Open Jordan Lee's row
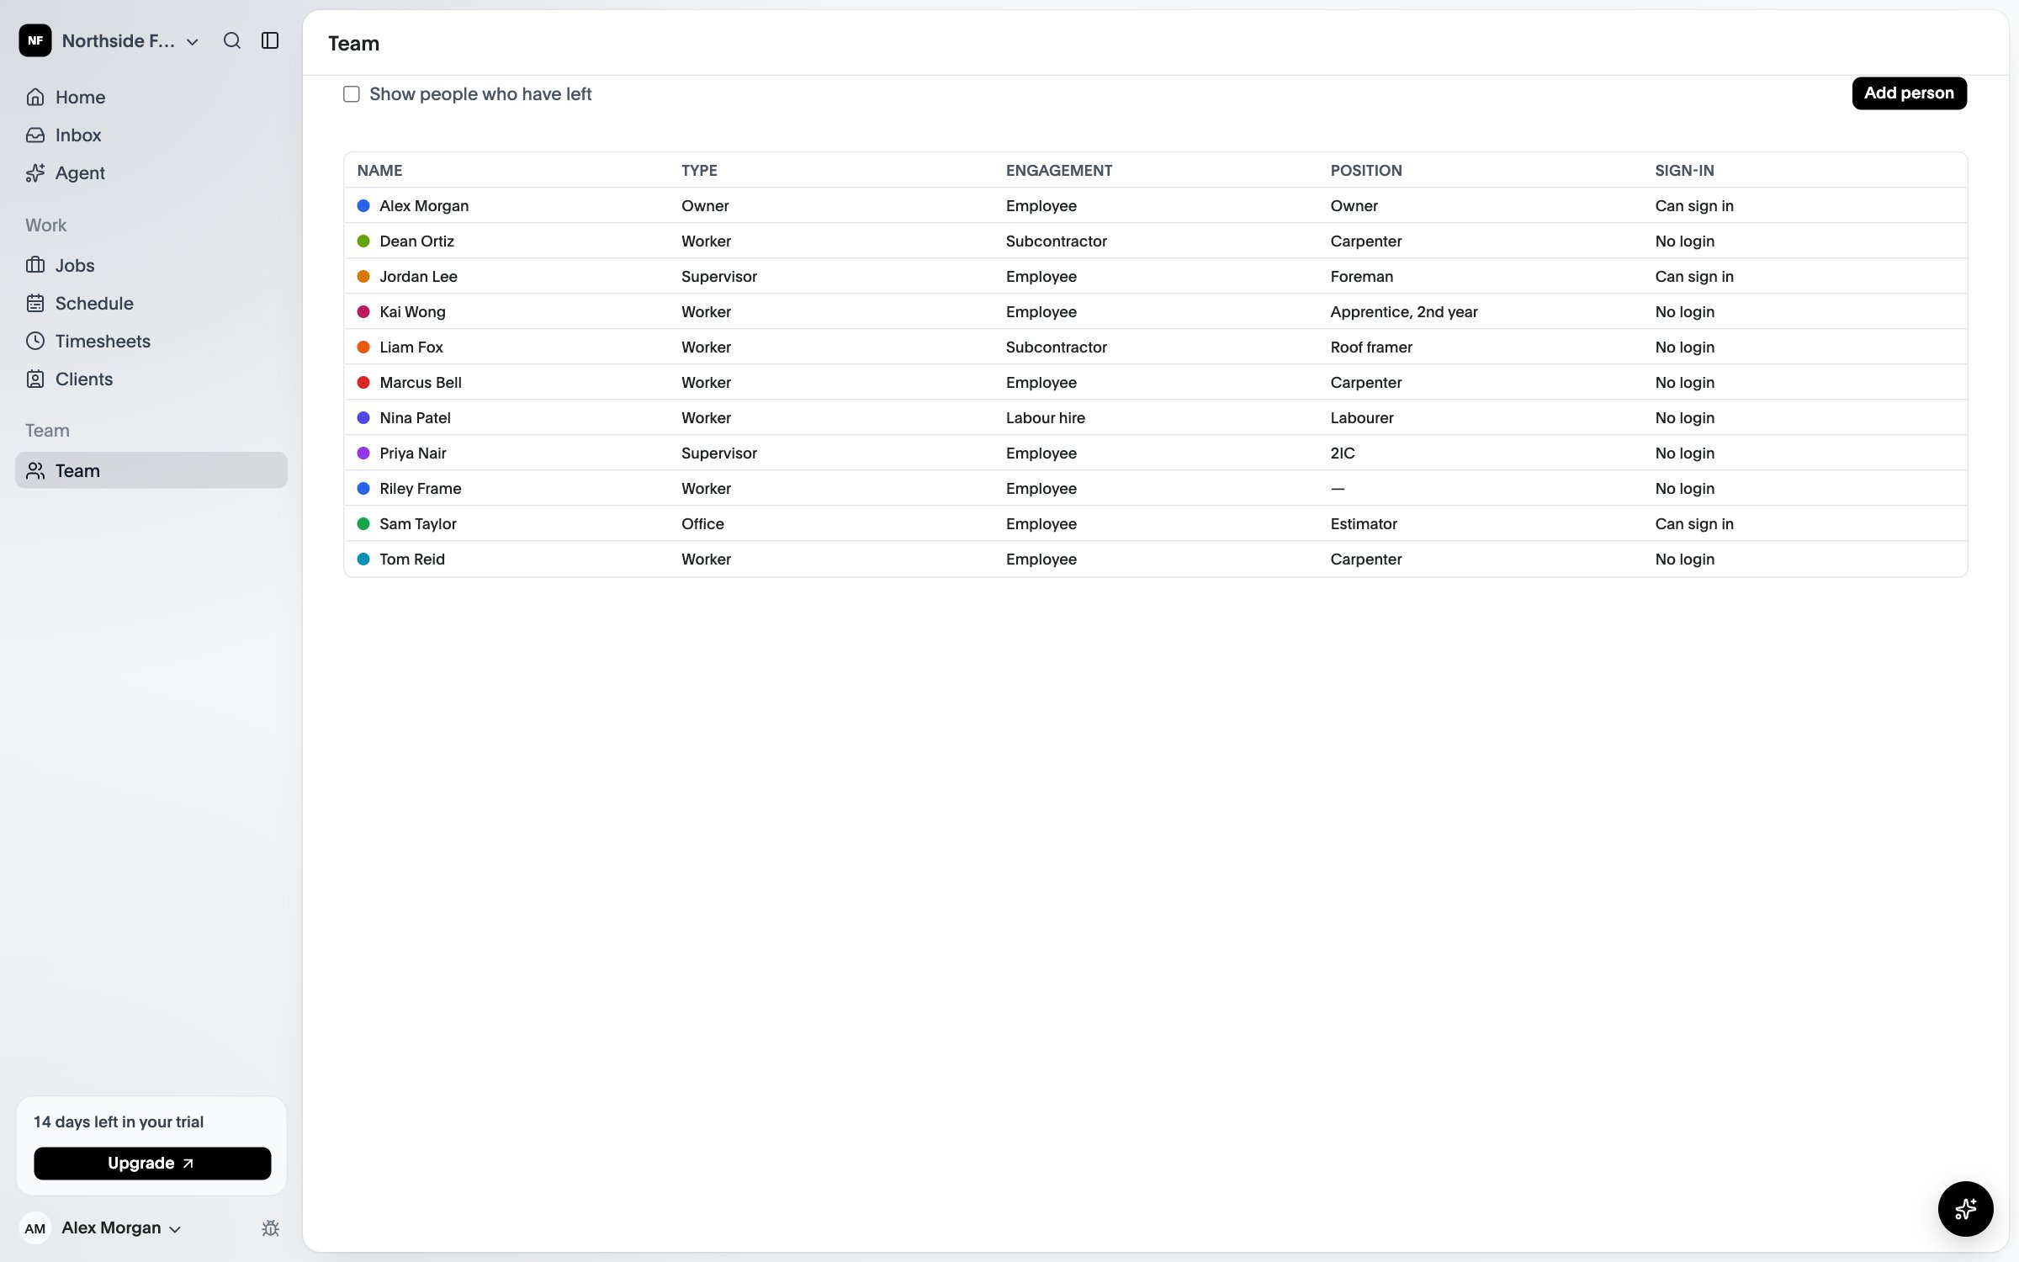The height and width of the screenshot is (1262, 2019). pyautogui.click(x=1155, y=276)
